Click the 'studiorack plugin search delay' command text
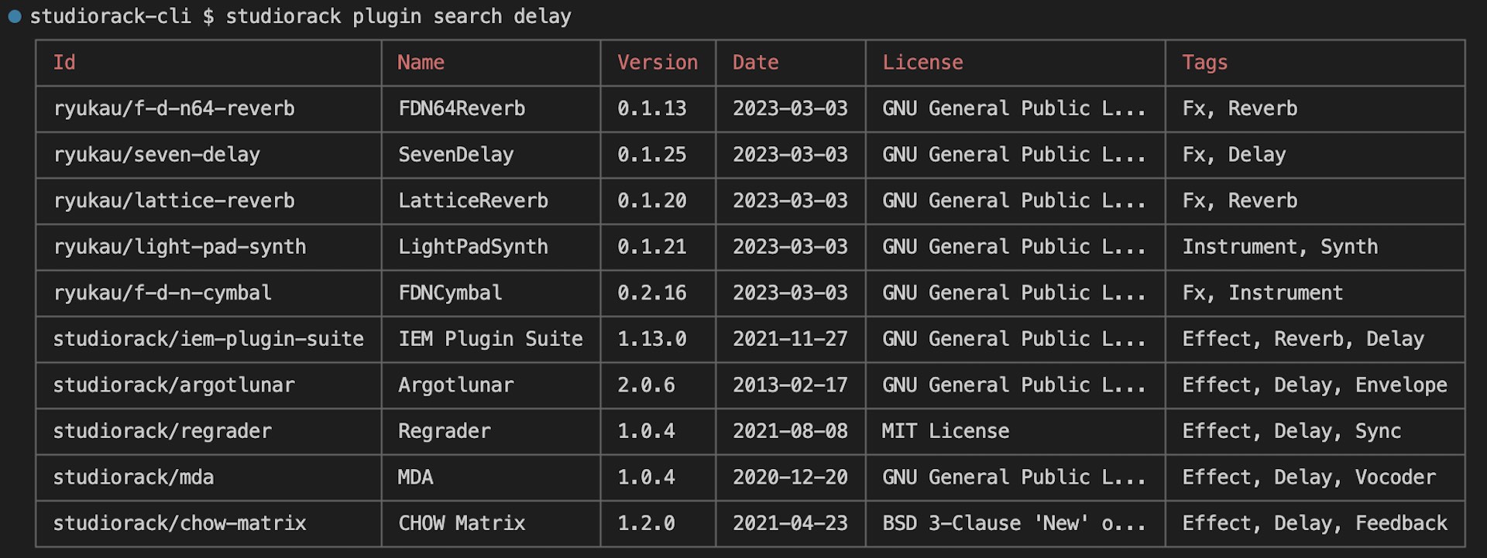 398,16
